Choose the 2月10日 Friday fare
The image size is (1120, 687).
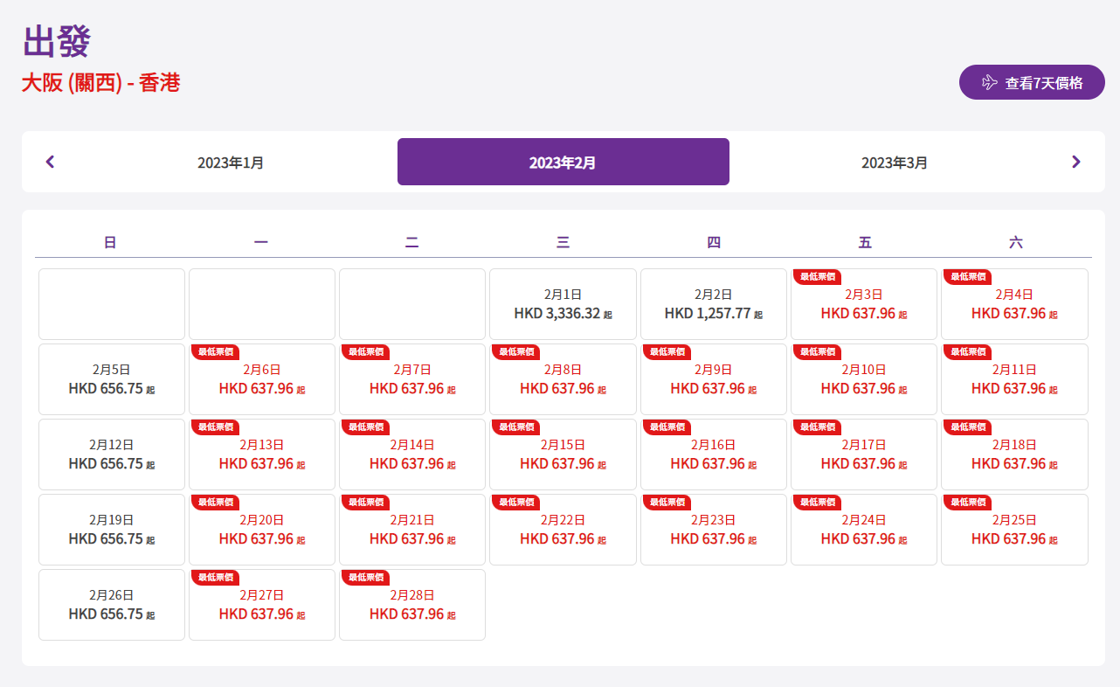(863, 379)
